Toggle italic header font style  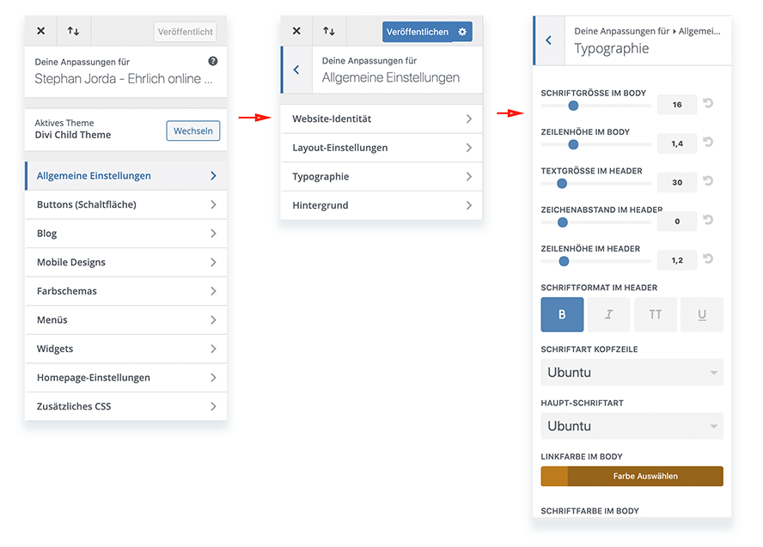[608, 315]
